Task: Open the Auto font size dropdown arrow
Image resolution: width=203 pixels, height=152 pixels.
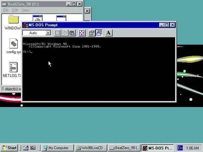Action: (x=48, y=33)
